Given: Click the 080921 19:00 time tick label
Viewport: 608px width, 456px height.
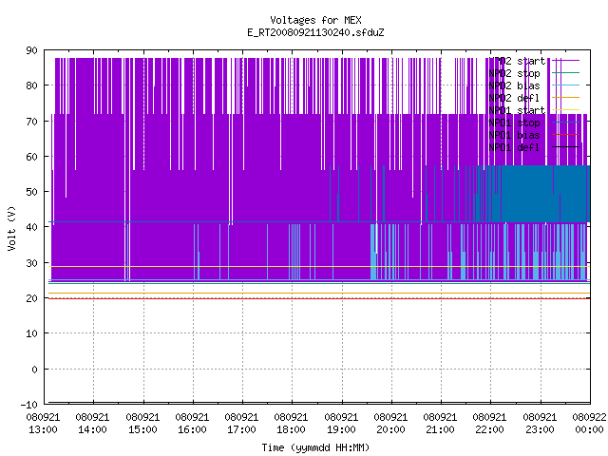Looking at the screenshot, I should (341, 423).
